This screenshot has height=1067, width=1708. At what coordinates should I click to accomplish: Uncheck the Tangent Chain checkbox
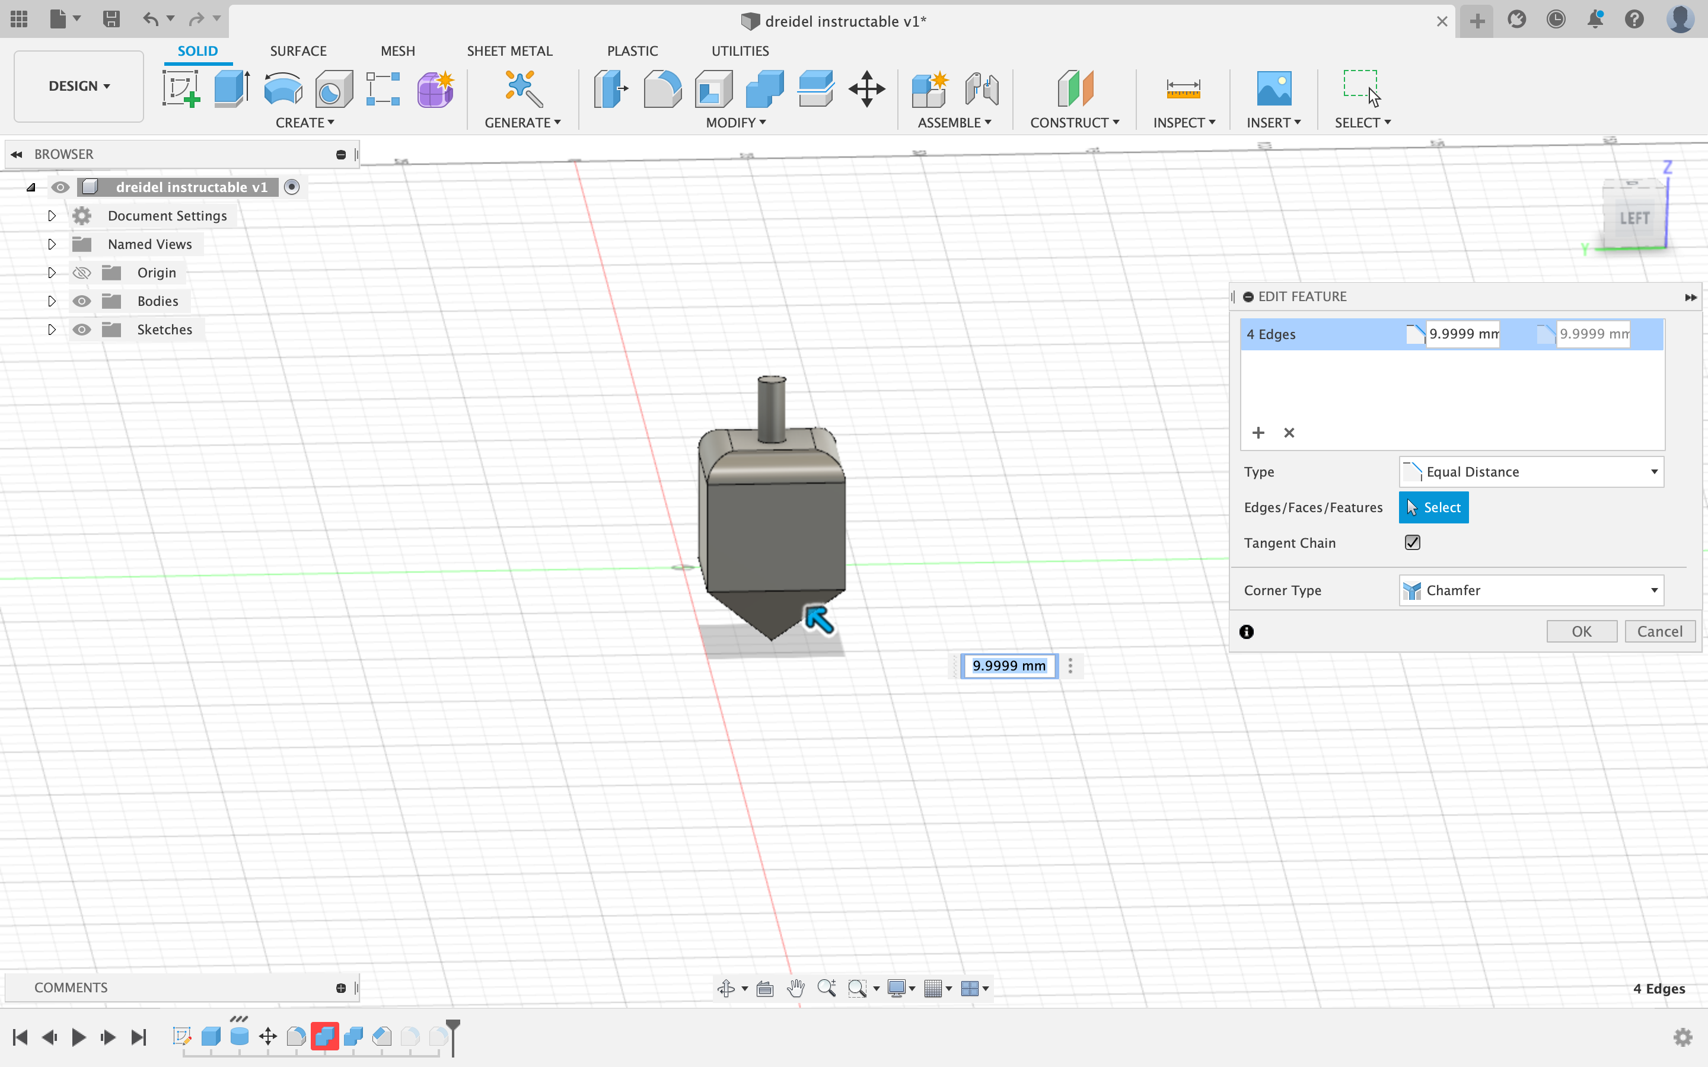(x=1412, y=542)
